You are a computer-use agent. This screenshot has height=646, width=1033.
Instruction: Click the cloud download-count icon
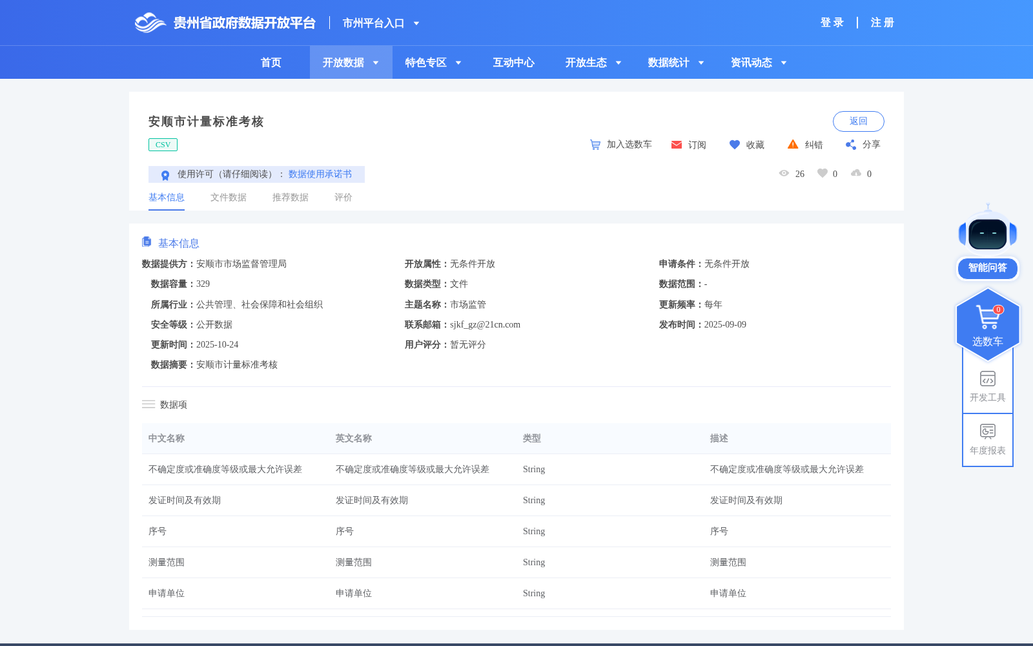point(856,173)
